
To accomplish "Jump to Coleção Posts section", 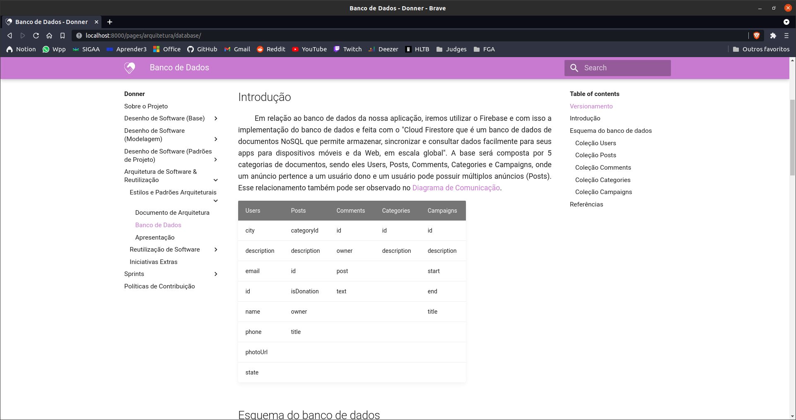I will [x=596, y=155].
